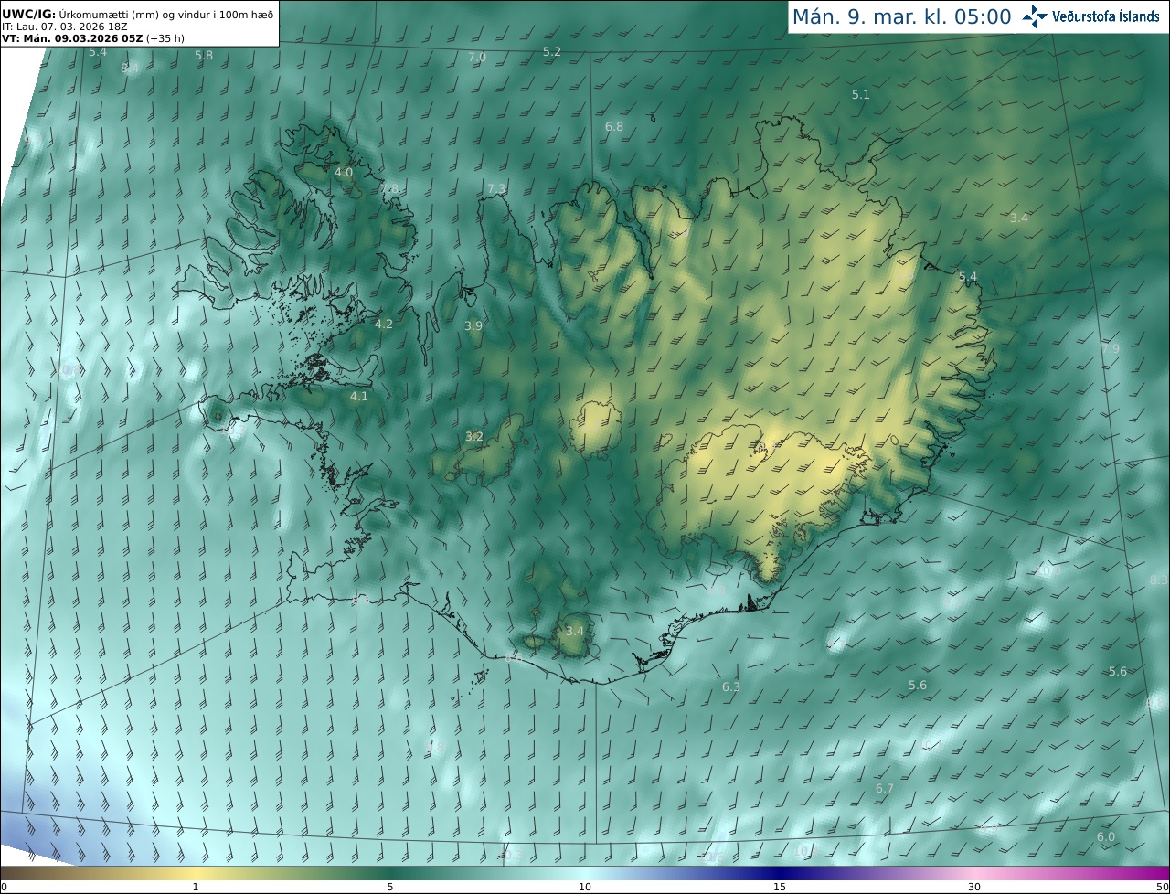
Task: Select the 'IT: Lau. 07. 03. 2026 18Z' line
Action: click(x=64, y=27)
